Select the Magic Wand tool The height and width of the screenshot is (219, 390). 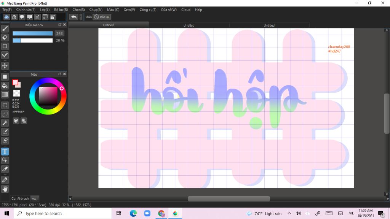click(x=5, y=123)
